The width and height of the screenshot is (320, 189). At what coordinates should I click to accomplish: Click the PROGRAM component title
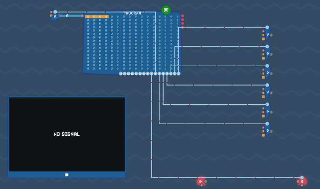(132, 13)
